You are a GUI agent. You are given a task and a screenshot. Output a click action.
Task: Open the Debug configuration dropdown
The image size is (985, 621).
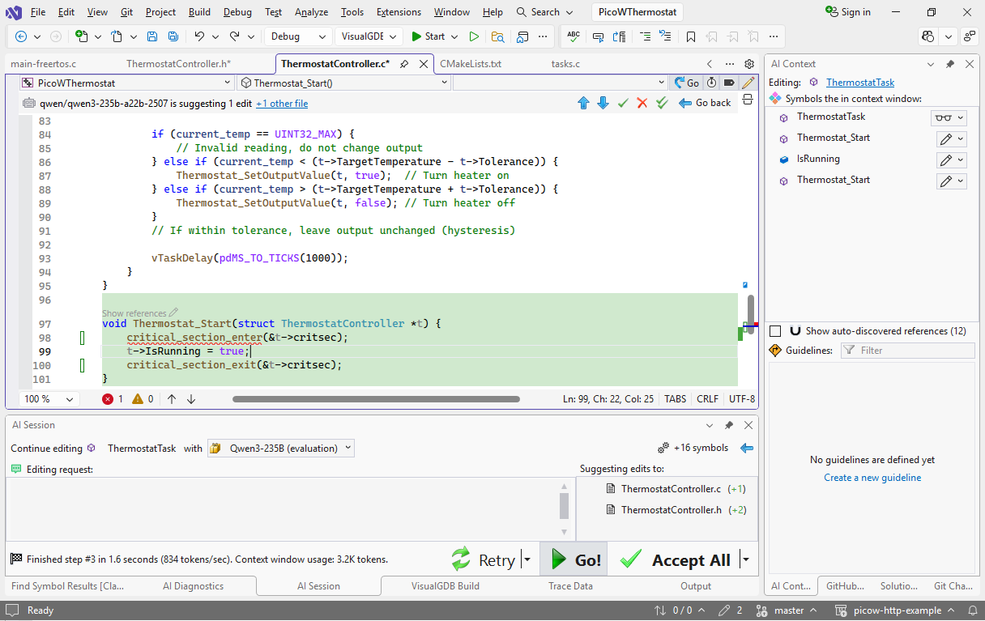coord(299,36)
